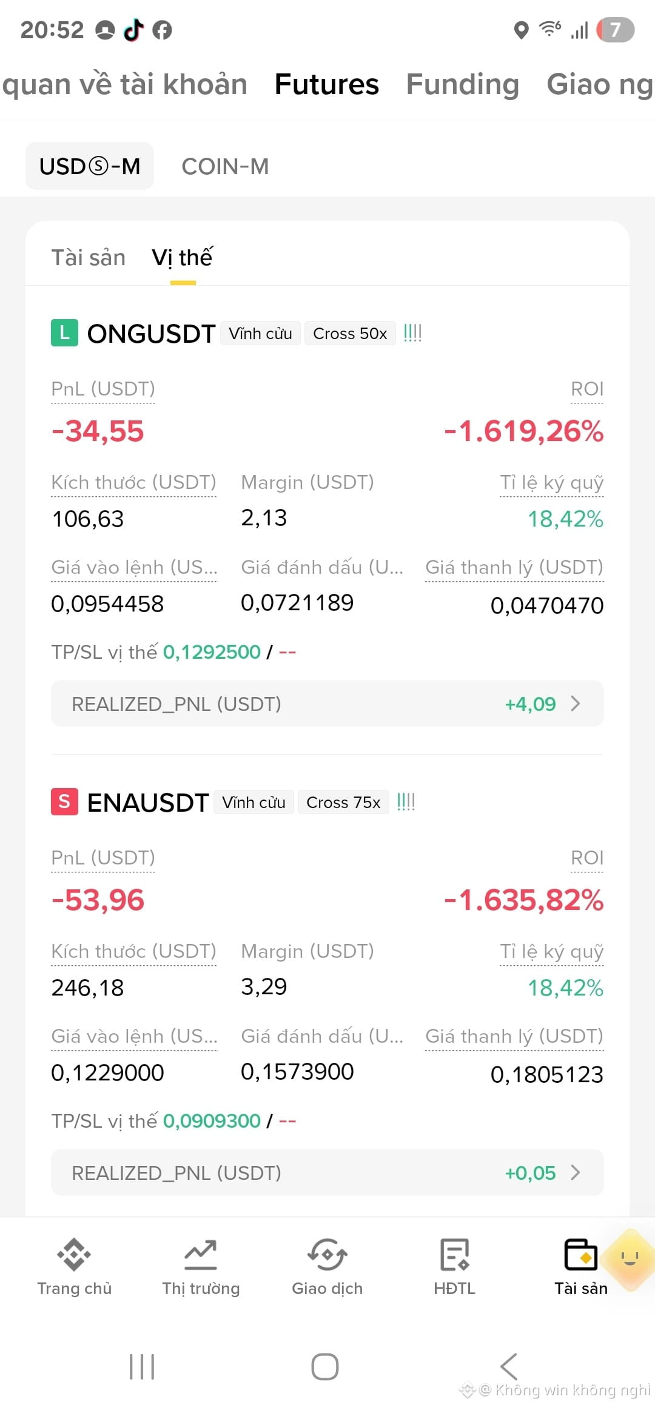Expand ONGUSDT REALIZED_PNL chevron
Screen dimensions: 655x1405
tap(576, 704)
